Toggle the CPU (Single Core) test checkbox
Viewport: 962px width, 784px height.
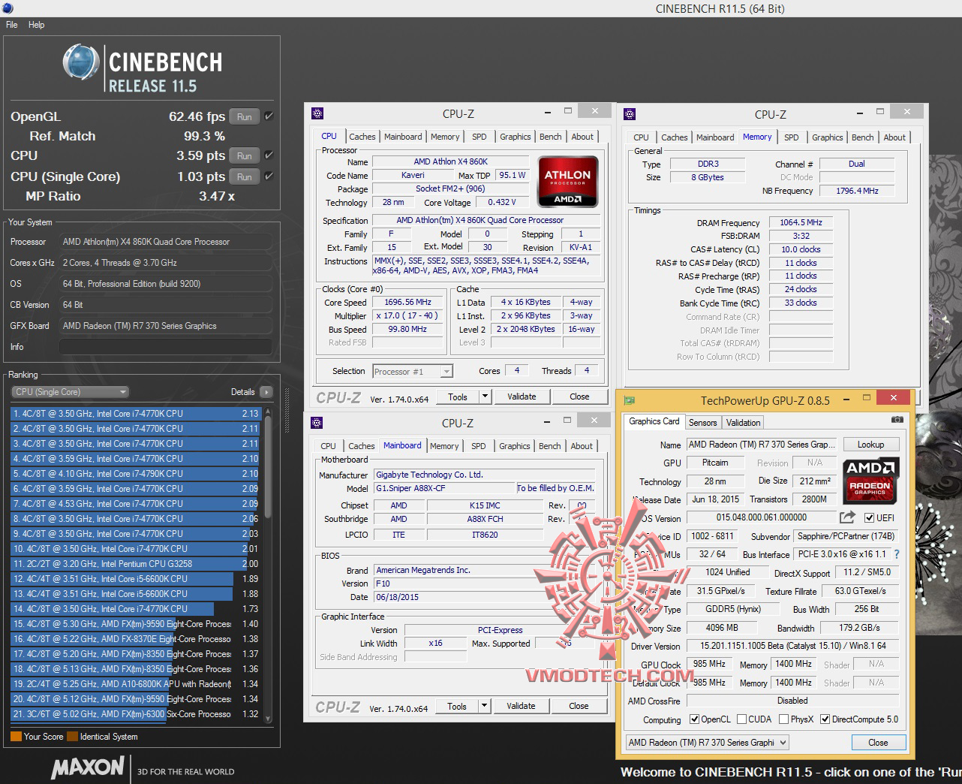[x=269, y=176]
